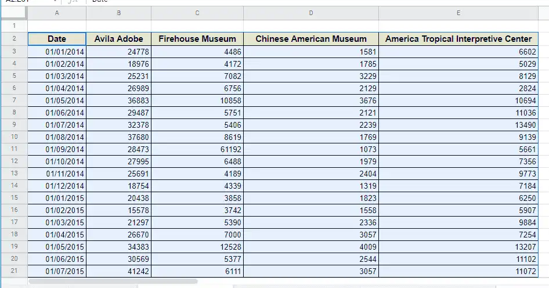Select Chinese American Museum value 4009

(x=311, y=247)
